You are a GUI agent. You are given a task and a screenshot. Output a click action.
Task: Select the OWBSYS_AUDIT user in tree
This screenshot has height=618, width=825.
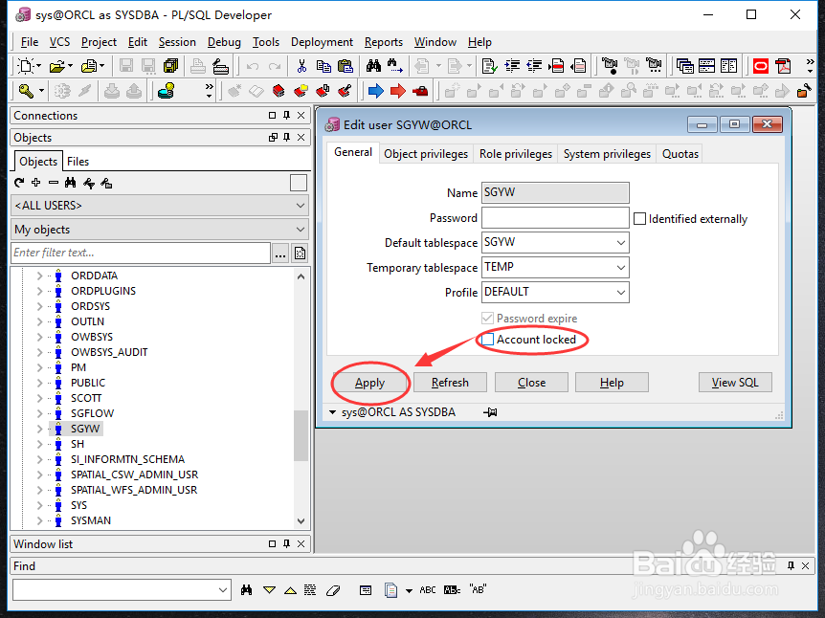(109, 352)
